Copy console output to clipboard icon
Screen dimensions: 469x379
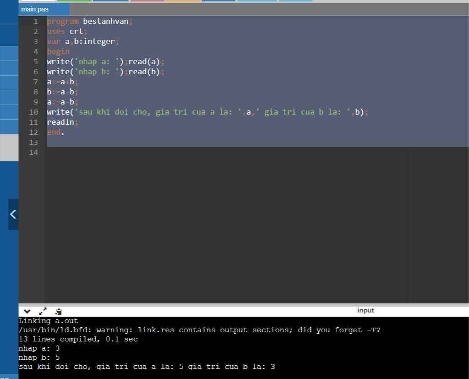[58, 312]
